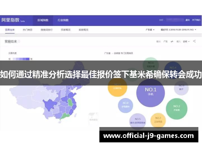Switch to the 行业指数 tab
Screen dimensions: 202x146
[x=63, y=20]
